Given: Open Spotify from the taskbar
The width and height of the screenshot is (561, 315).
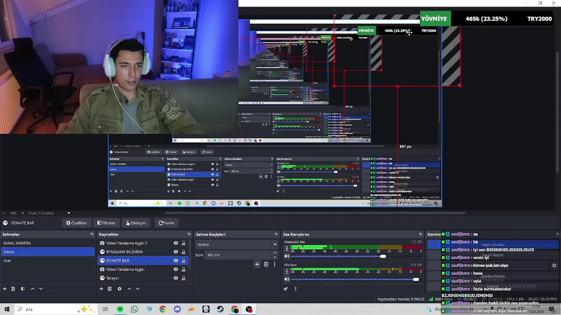Looking at the screenshot, I should tap(120, 309).
